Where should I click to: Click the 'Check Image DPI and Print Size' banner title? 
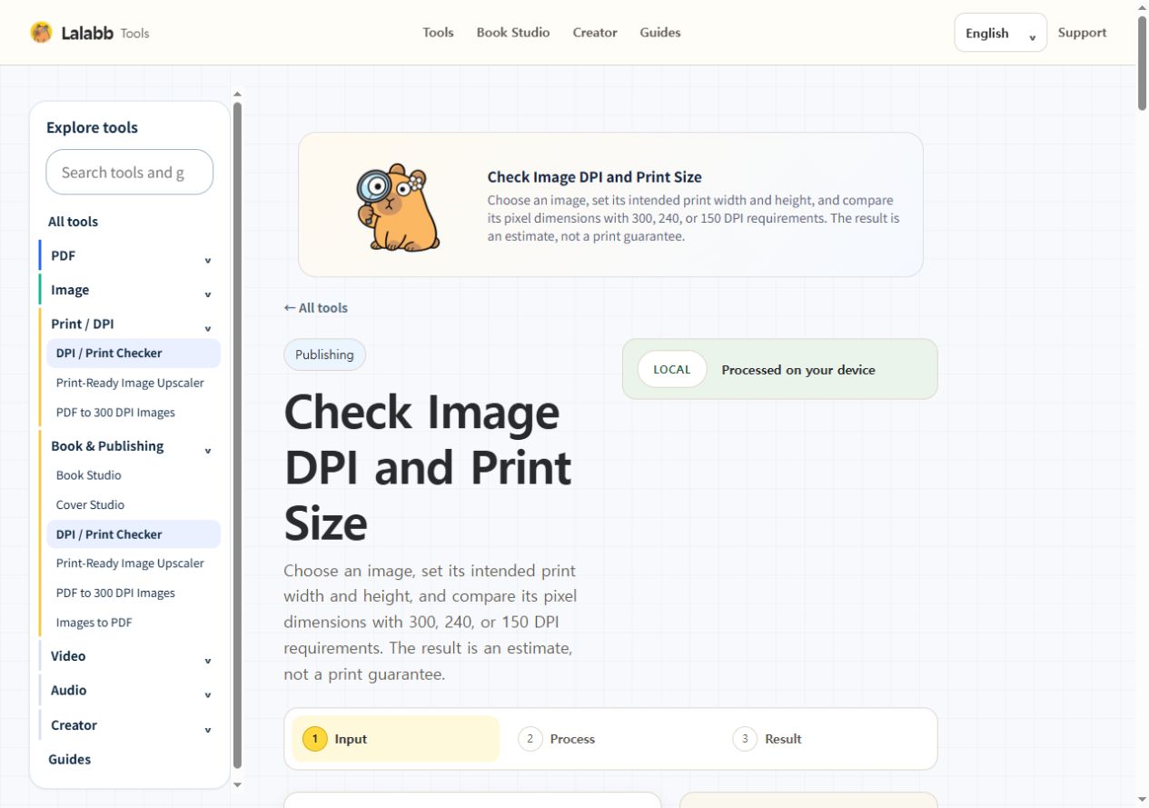[594, 177]
